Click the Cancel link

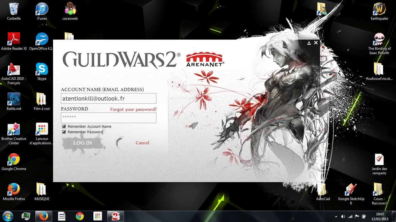[142, 143]
